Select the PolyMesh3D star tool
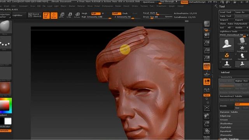249x140 pixels. 242,49
